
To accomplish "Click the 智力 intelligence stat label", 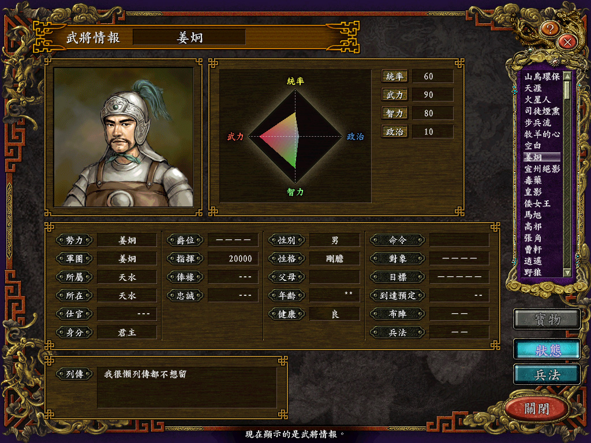I will coord(395,114).
